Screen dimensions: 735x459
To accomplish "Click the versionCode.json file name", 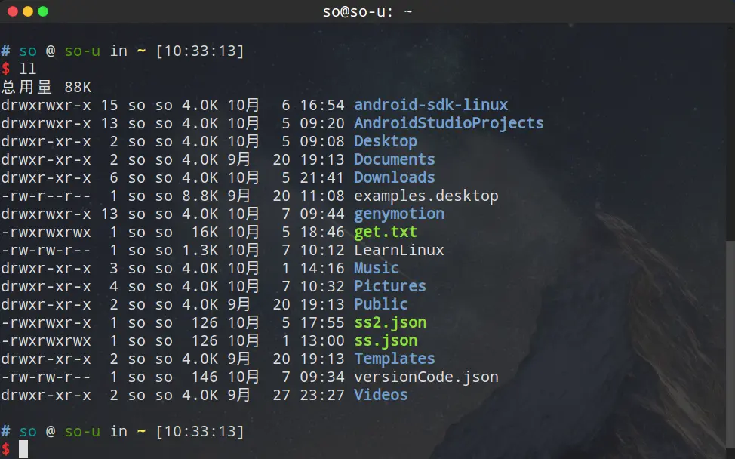I will point(426,377).
